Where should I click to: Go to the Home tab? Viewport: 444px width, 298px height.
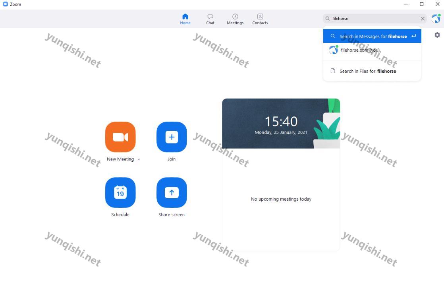pyautogui.click(x=185, y=19)
